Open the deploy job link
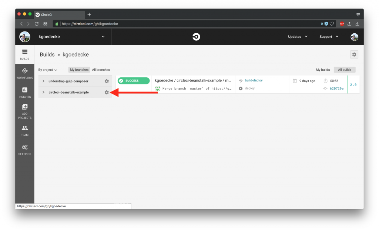379x231 pixels. (x=250, y=88)
